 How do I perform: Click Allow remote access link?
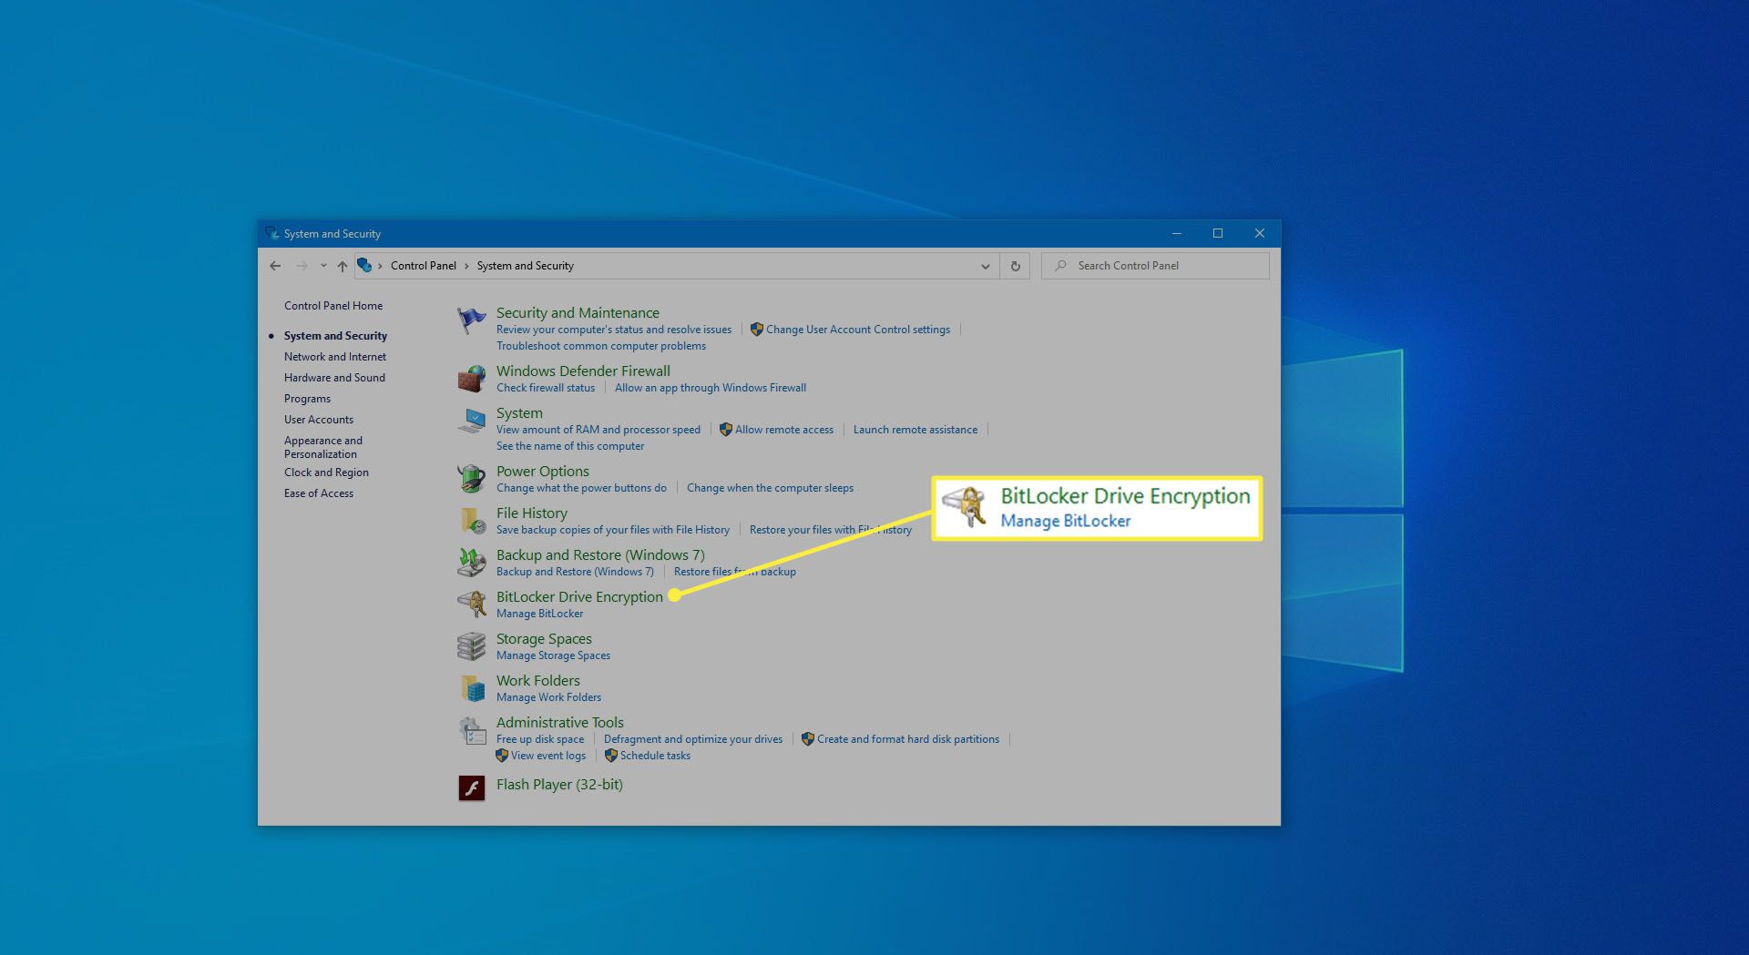(784, 430)
